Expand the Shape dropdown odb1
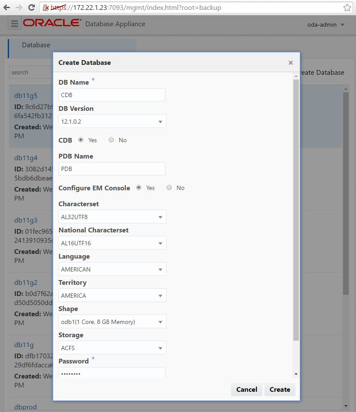 coord(113,322)
